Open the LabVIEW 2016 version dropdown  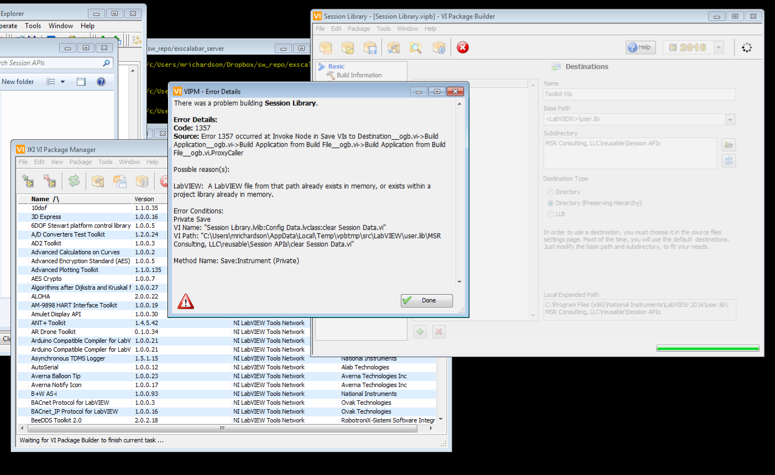(719, 48)
